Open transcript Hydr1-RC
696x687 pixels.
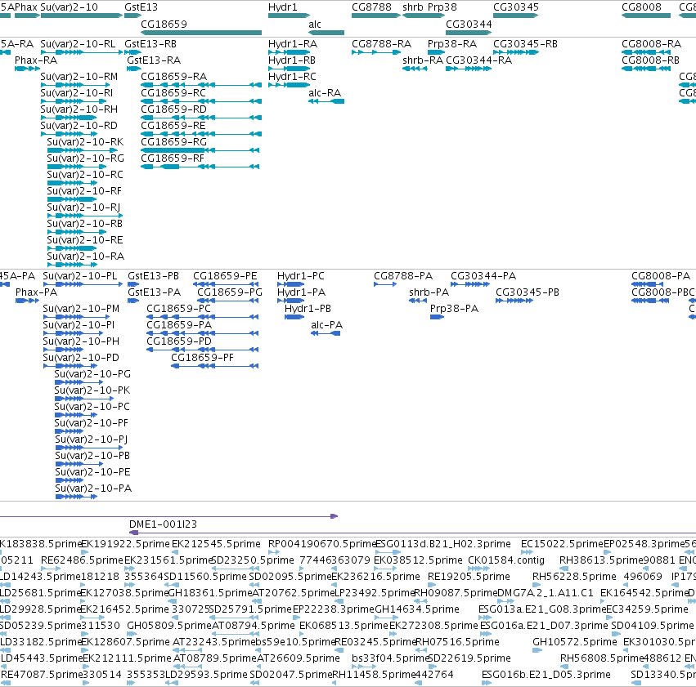pos(289,85)
